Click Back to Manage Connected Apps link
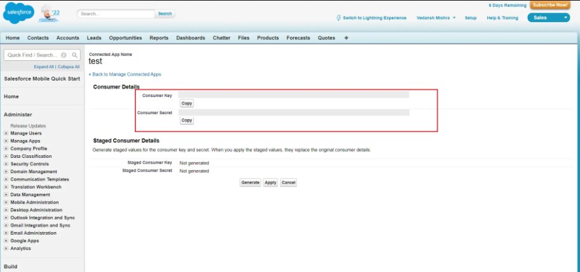The height and width of the screenshot is (272, 580). [x=125, y=74]
